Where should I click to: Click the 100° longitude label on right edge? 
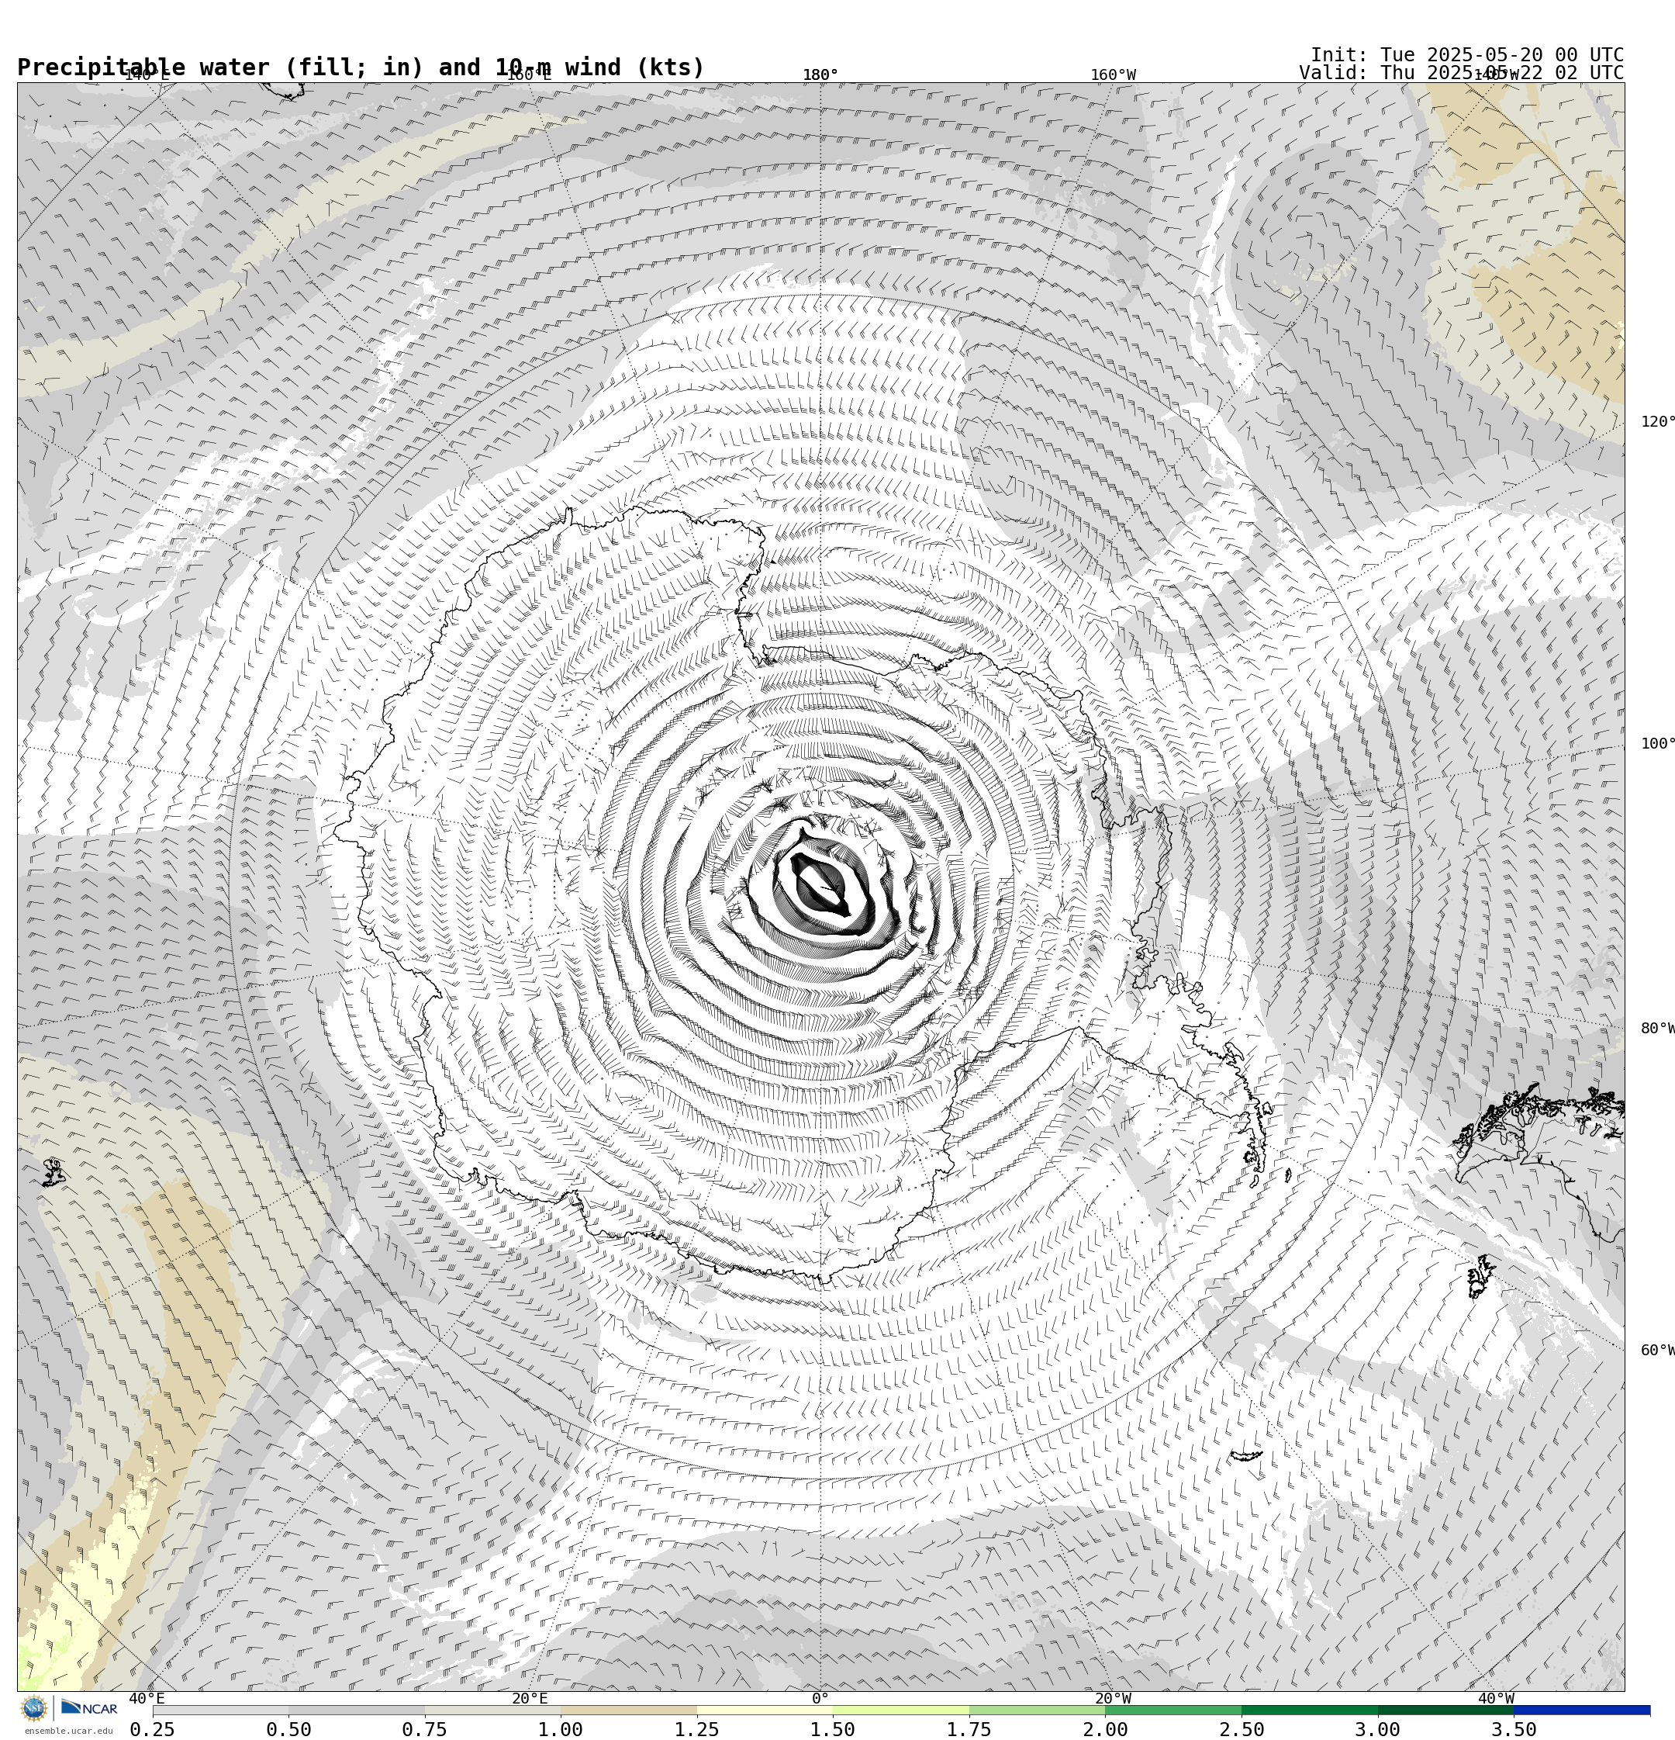point(1657,743)
